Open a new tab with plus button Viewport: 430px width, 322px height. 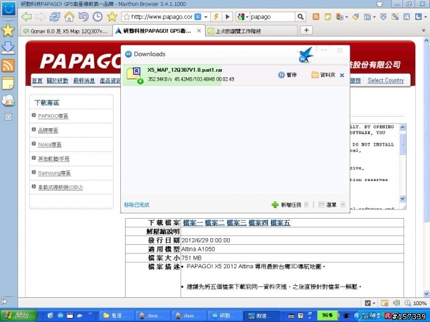[306, 30]
